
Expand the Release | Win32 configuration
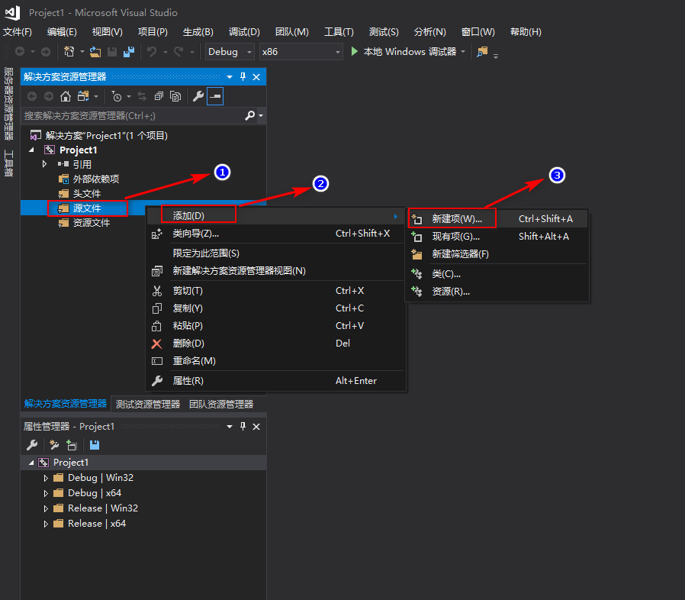46,508
